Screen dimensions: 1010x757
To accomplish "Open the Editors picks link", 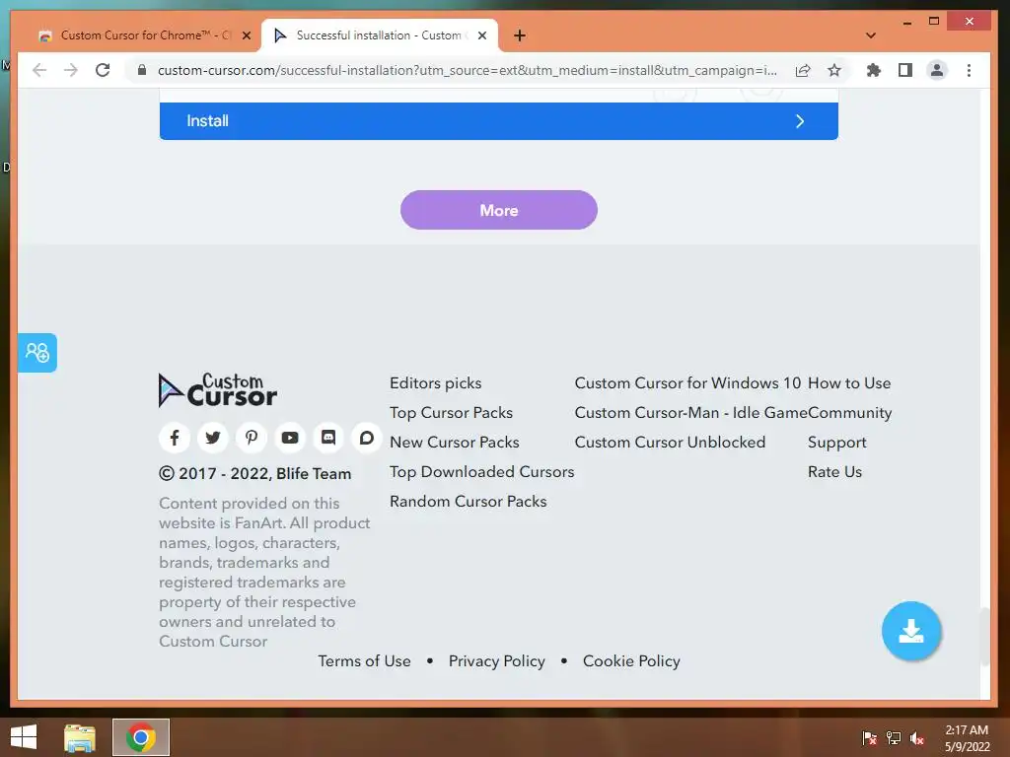I will pyautogui.click(x=435, y=383).
